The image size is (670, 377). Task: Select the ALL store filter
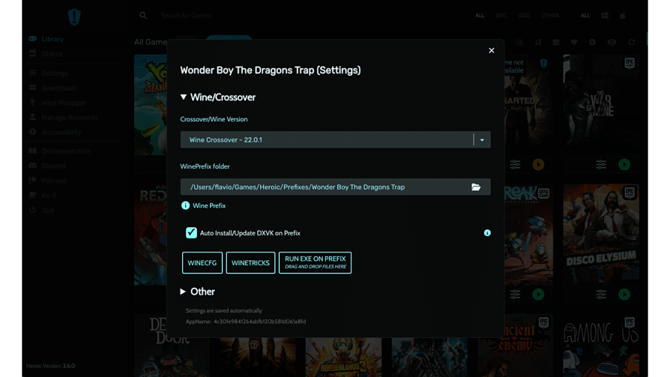click(480, 16)
